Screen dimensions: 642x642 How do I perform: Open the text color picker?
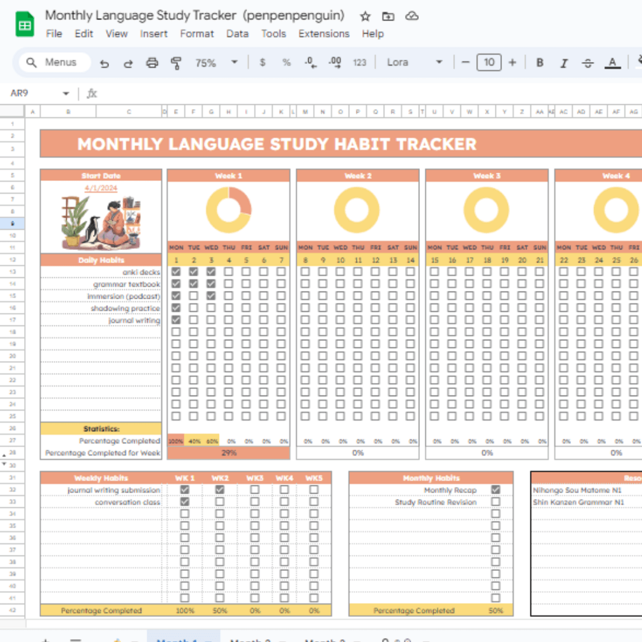[x=612, y=63]
